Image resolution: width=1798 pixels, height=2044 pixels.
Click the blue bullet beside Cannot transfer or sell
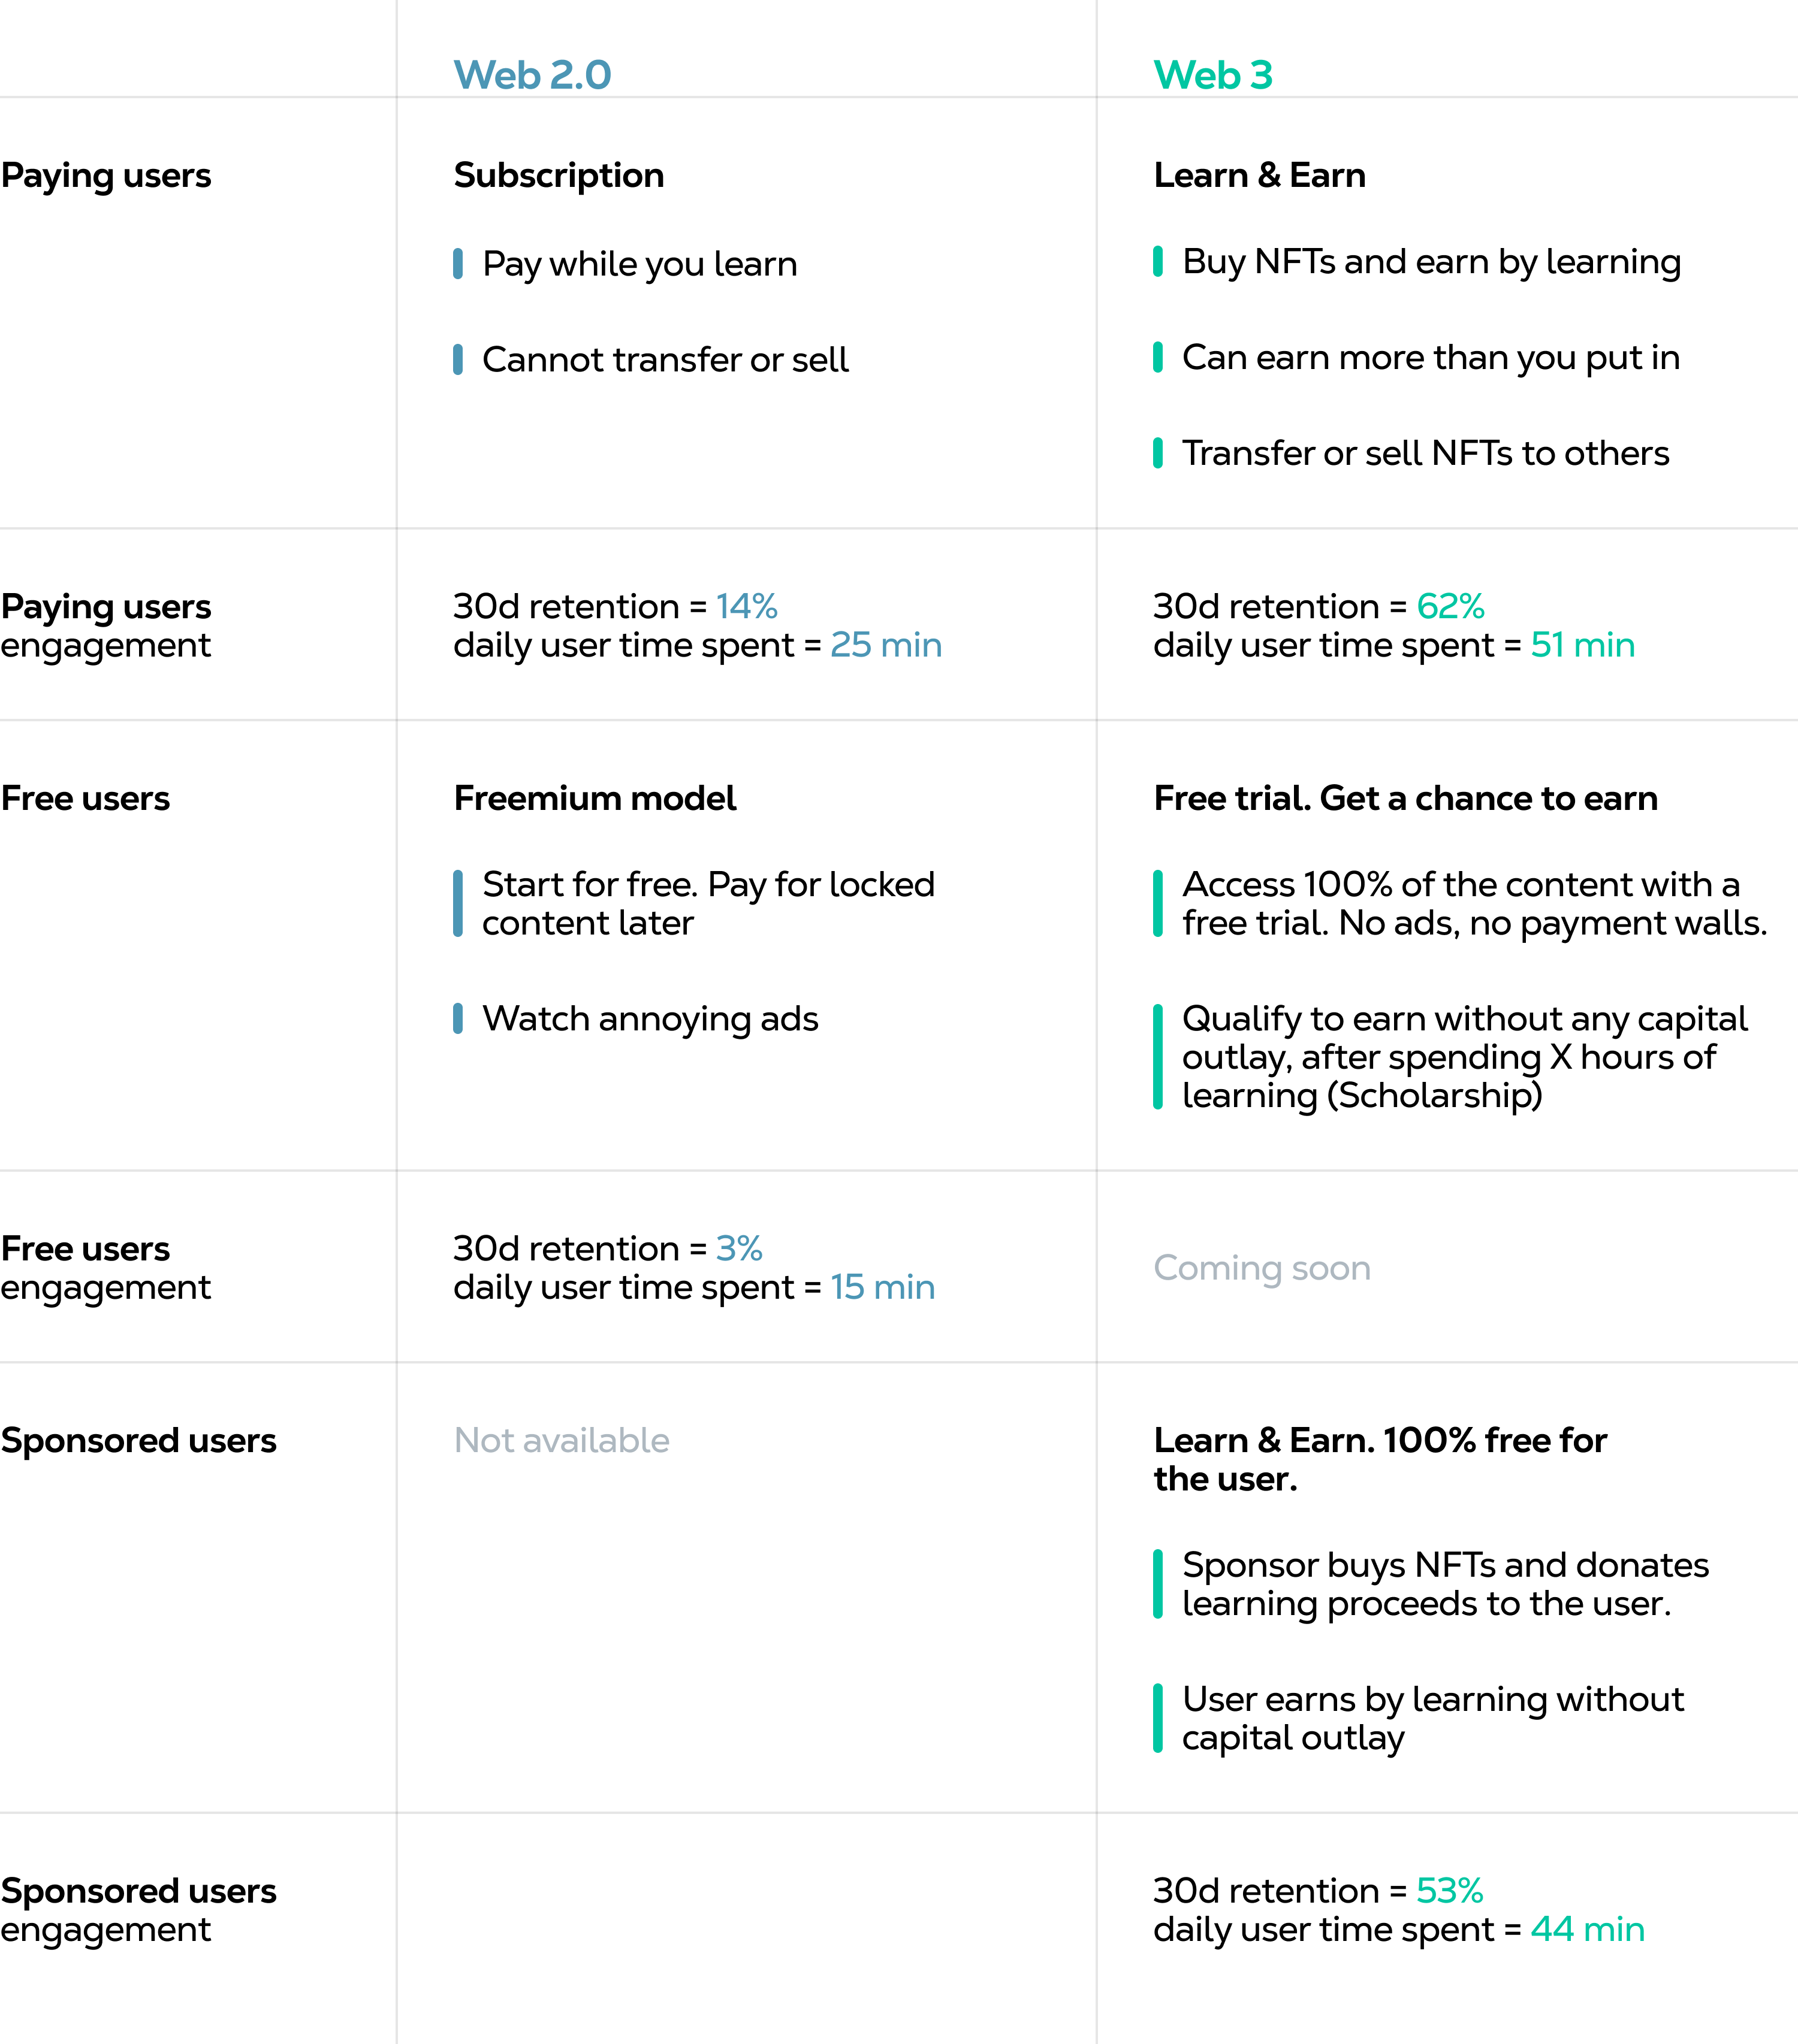click(457, 360)
